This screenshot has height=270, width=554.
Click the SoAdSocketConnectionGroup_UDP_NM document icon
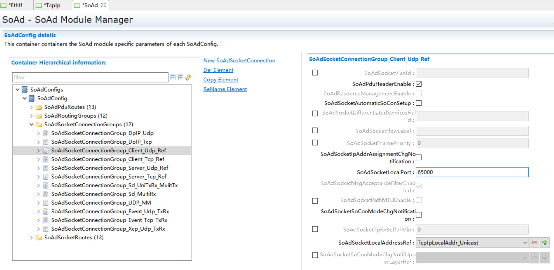[46, 203]
